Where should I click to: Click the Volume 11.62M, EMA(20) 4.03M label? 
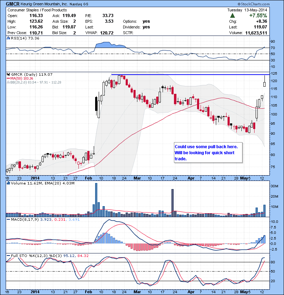point(43,183)
